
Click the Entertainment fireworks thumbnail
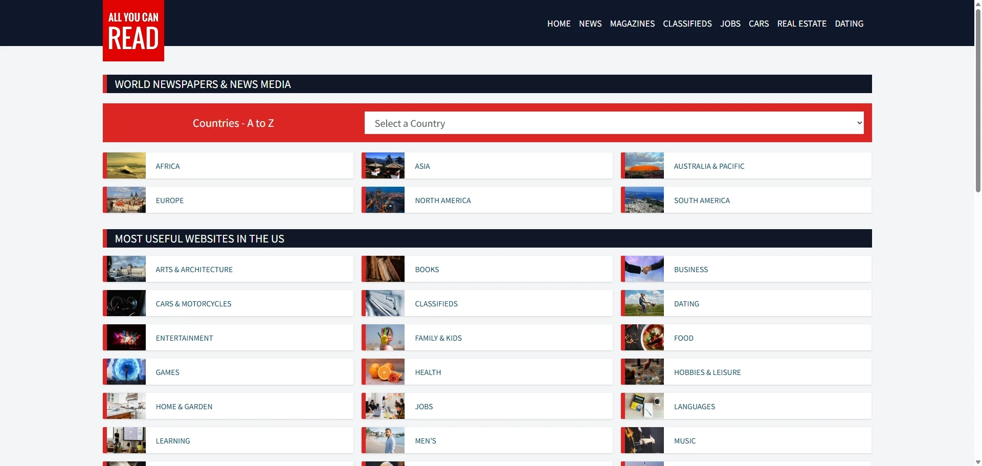click(126, 337)
